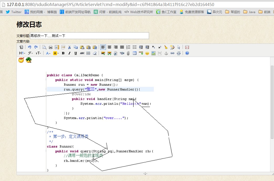Open the 前端开发网址导航 bookmark
This screenshot has height=181, width=274.
click(x=75, y=12)
